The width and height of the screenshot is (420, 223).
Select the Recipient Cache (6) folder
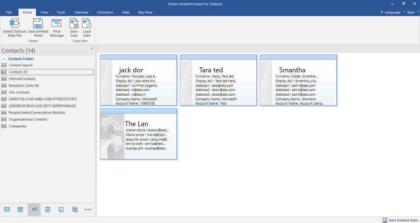point(24,86)
